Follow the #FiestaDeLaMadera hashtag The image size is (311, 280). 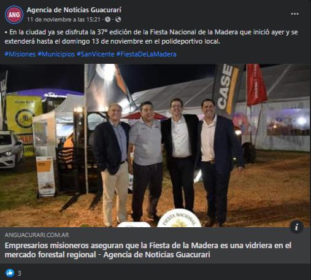(147, 54)
